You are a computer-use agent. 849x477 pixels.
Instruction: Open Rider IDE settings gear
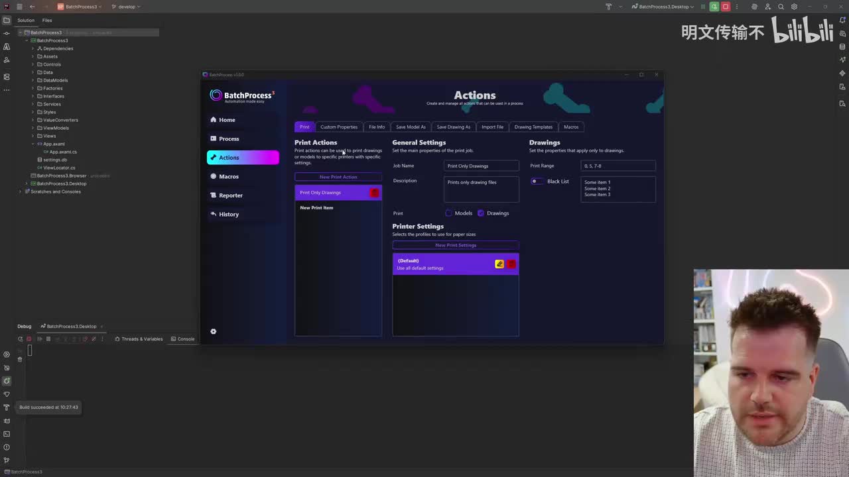794,7
